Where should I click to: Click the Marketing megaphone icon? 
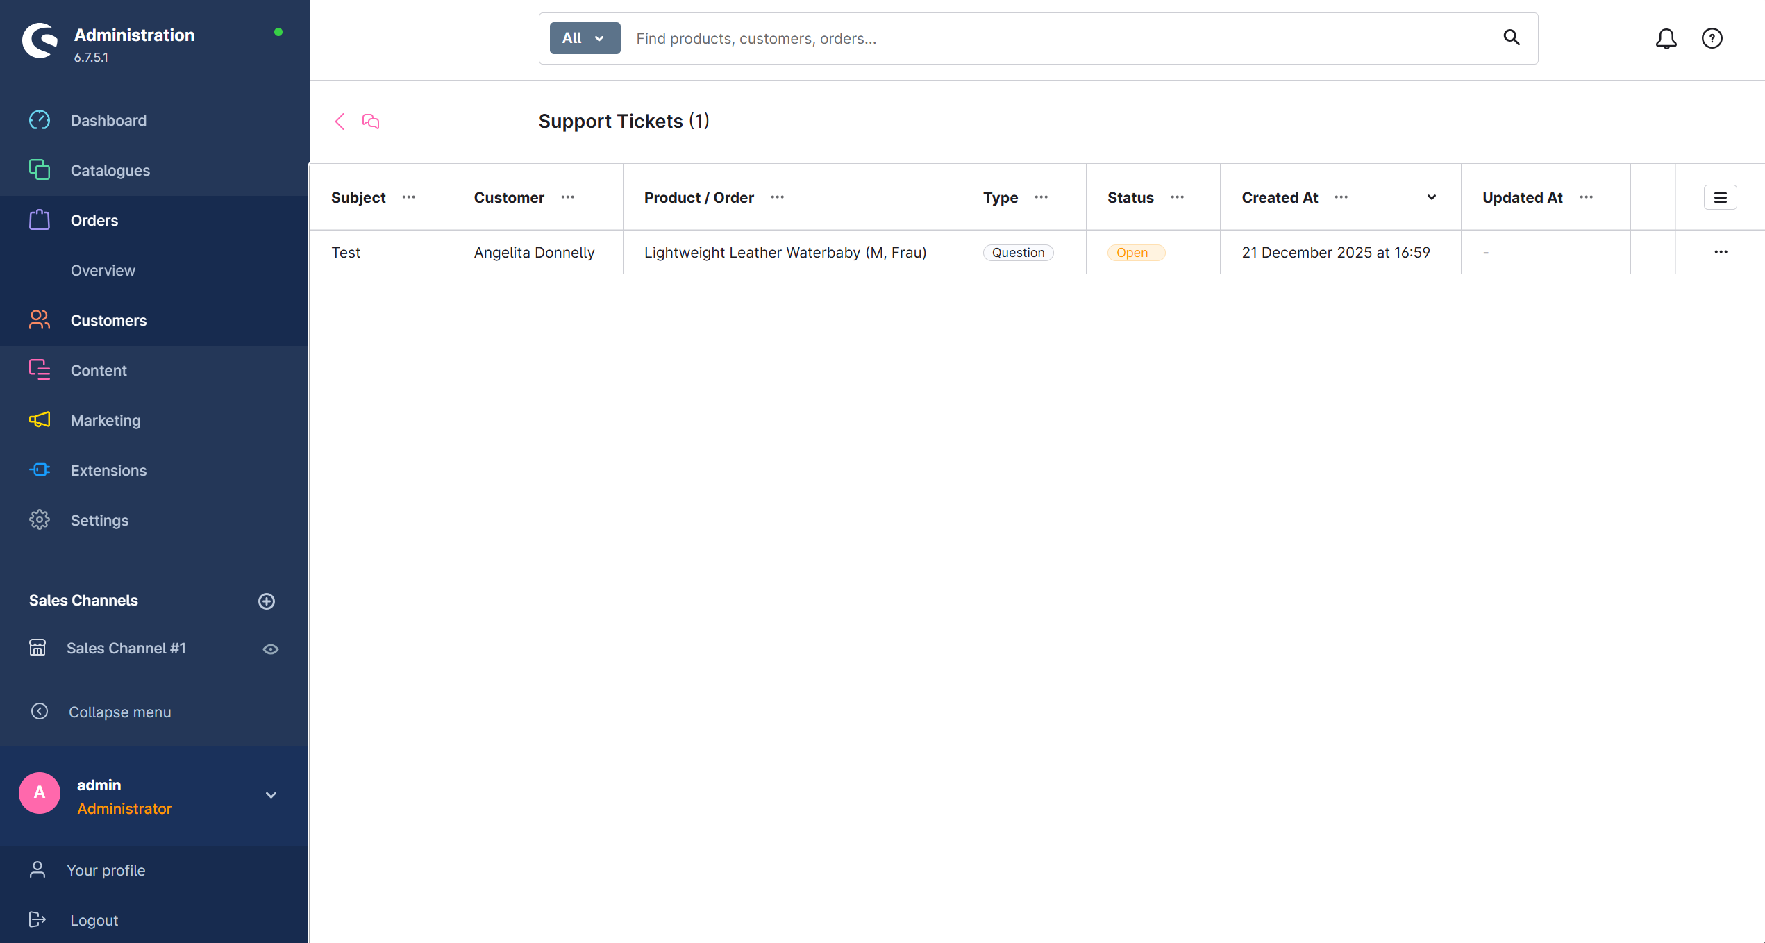pos(40,420)
